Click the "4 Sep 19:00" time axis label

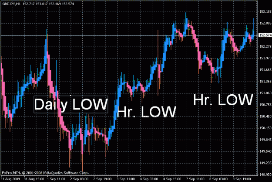pos(172,179)
